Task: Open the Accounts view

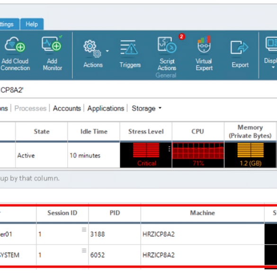Action: click(67, 108)
